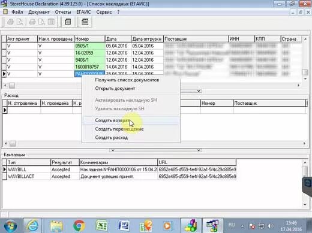Show hidden tray icons arrow
Viewport: 312px width, 233px height.
(242, 226)
